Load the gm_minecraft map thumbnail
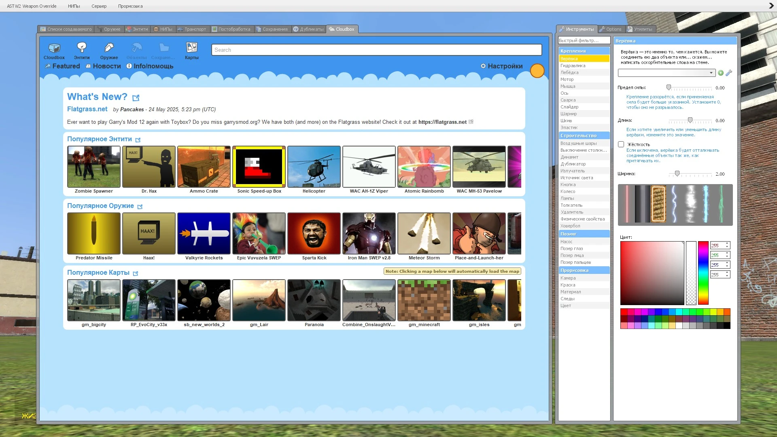 [x=424, y=300]
